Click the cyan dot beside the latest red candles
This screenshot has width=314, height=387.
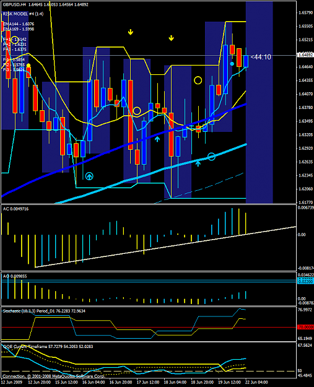232,64
